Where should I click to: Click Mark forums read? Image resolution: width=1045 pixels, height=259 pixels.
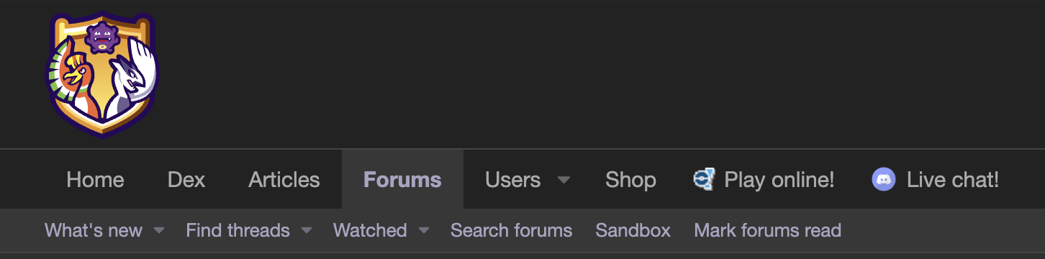tap(767, 230)
